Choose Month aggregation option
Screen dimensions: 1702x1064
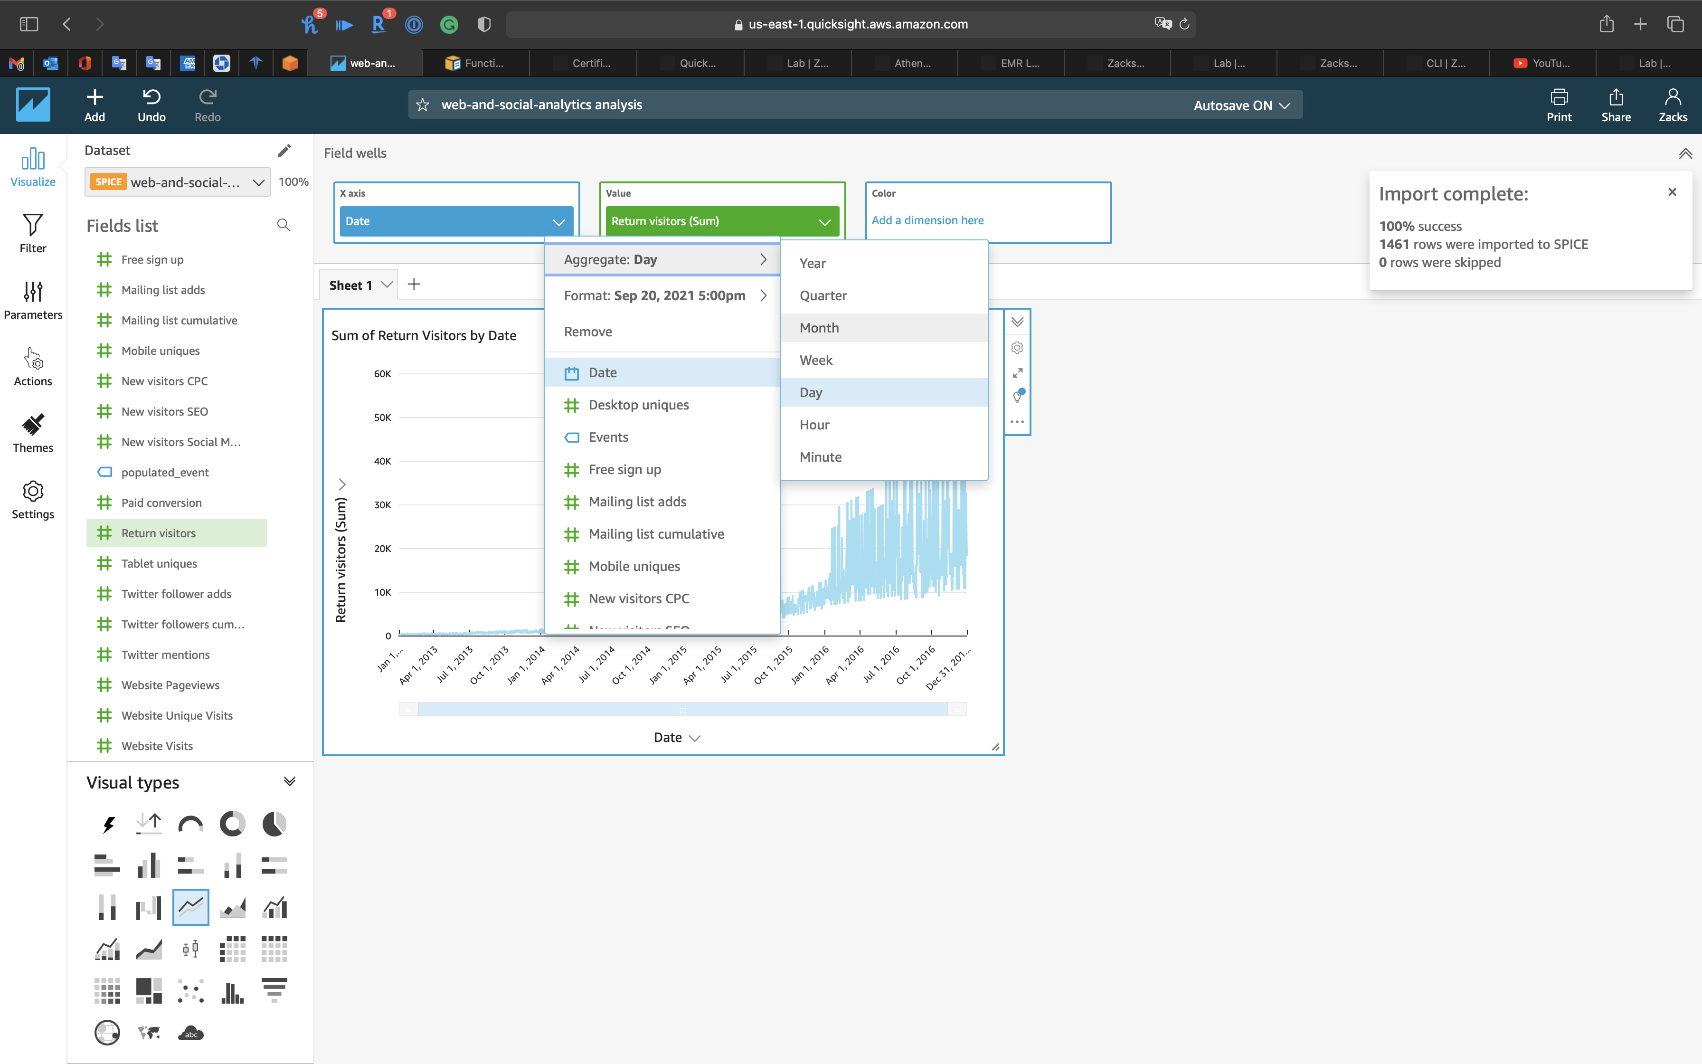click(x=819, y=328)
